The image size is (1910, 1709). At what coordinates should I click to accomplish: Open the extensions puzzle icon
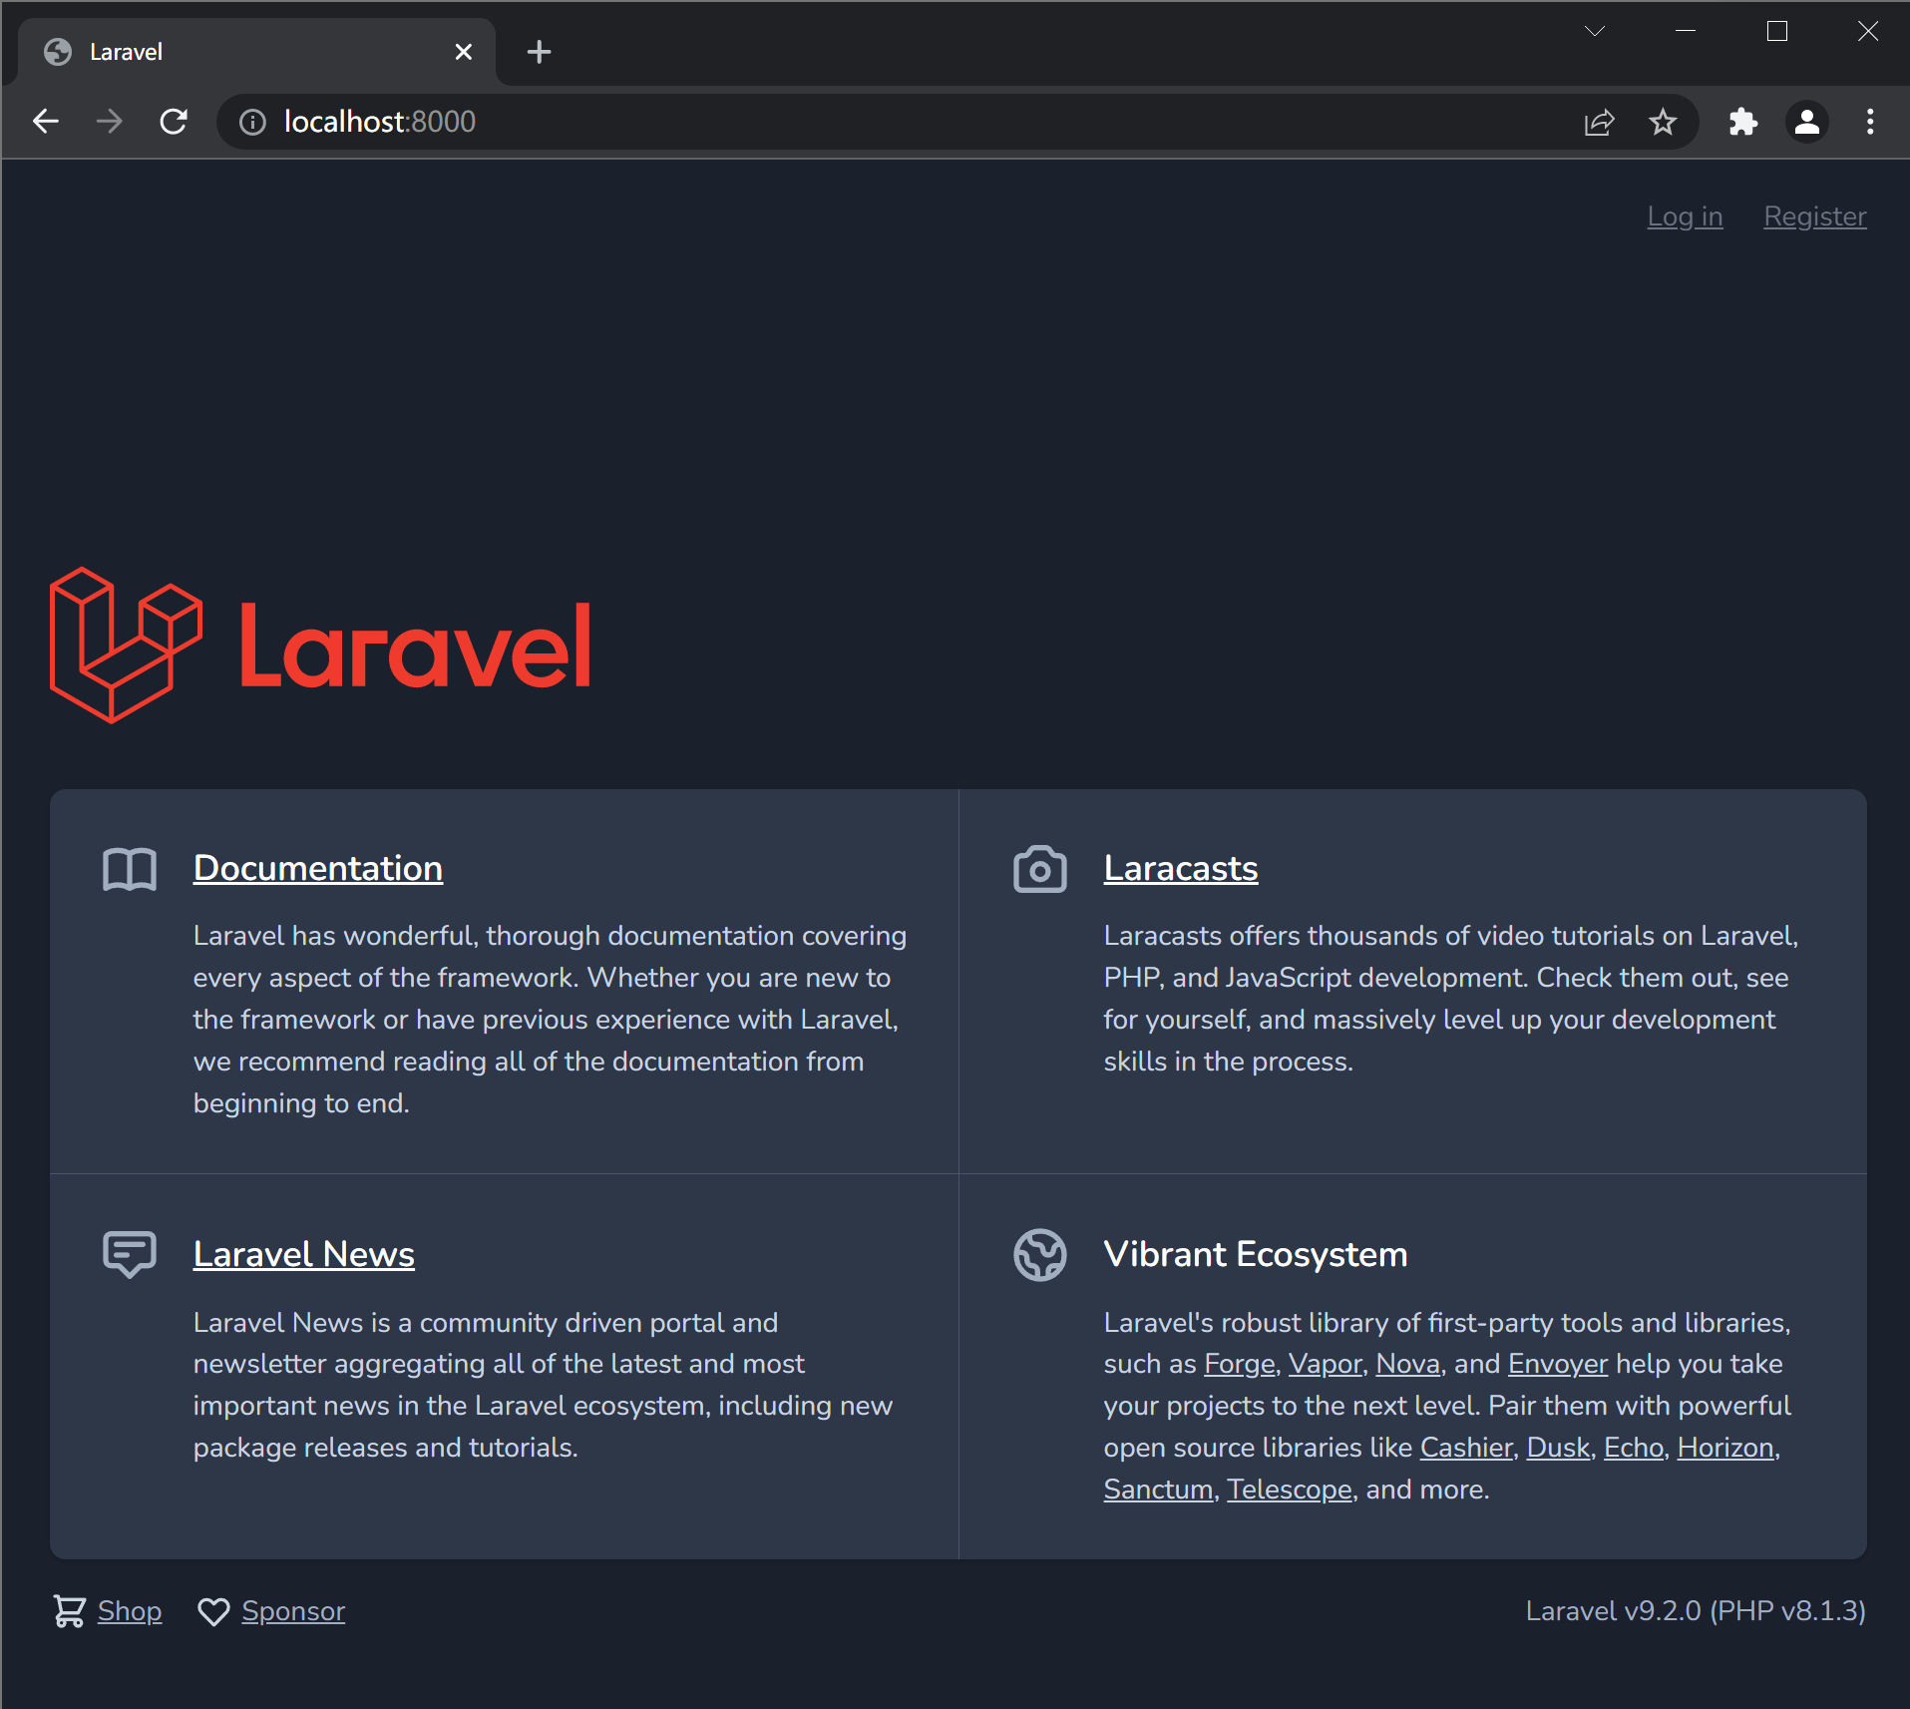1742,122
